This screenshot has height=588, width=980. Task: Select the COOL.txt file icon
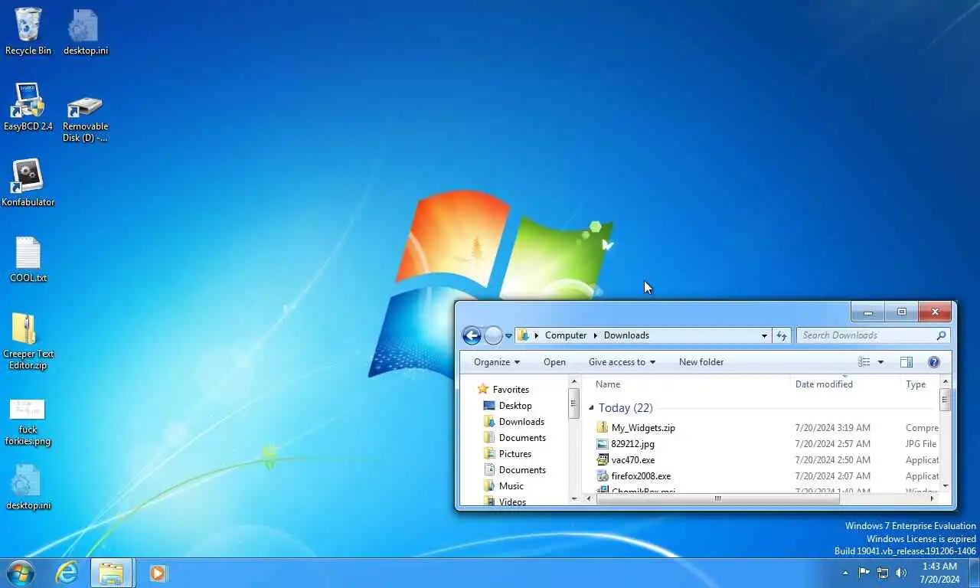(28, 259)
